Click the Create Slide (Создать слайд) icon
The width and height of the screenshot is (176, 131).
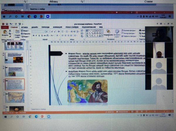[17, 32]
